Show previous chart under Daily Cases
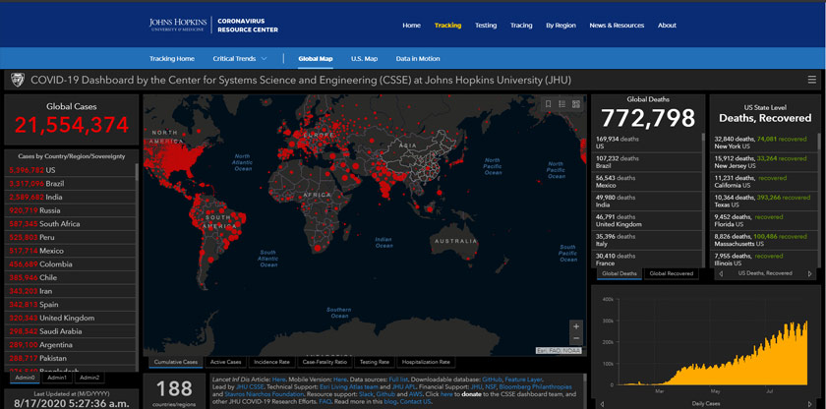The height and width of the screenshot is (409, 826). [x=602, y=404]
